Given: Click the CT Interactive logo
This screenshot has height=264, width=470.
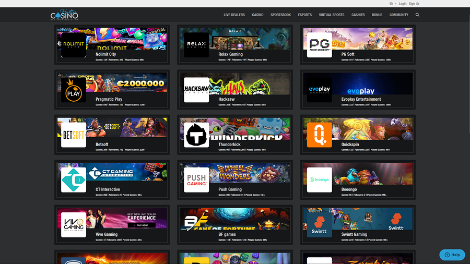Looking at the screenshot, I should [x=74, y=180].
